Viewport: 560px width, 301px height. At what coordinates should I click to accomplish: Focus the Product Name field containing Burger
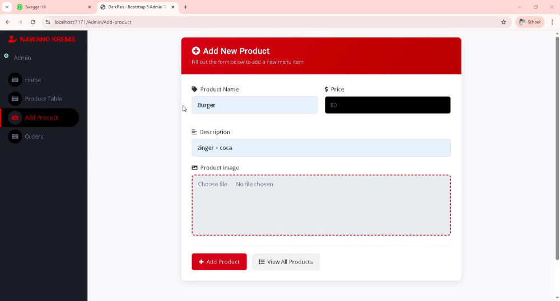(255, 105)
